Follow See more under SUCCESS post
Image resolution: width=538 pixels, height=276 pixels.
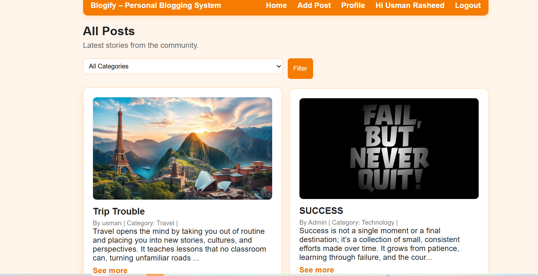[x=317, y=270]
